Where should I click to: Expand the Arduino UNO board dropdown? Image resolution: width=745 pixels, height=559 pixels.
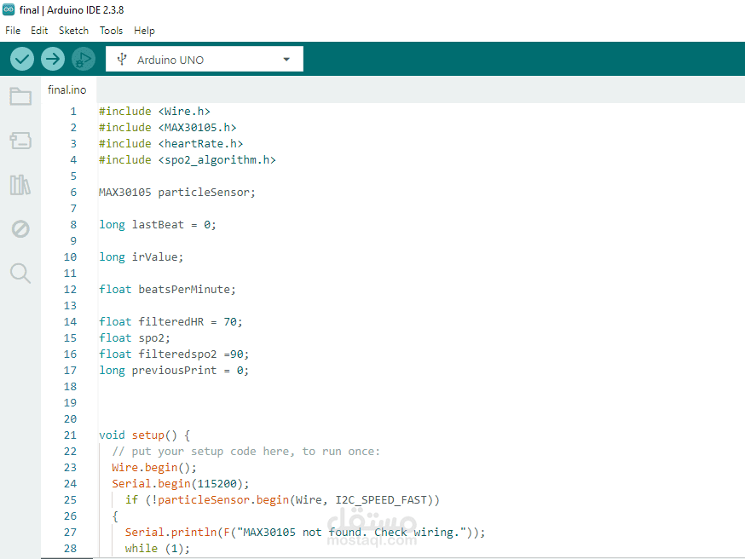[205, 59]
